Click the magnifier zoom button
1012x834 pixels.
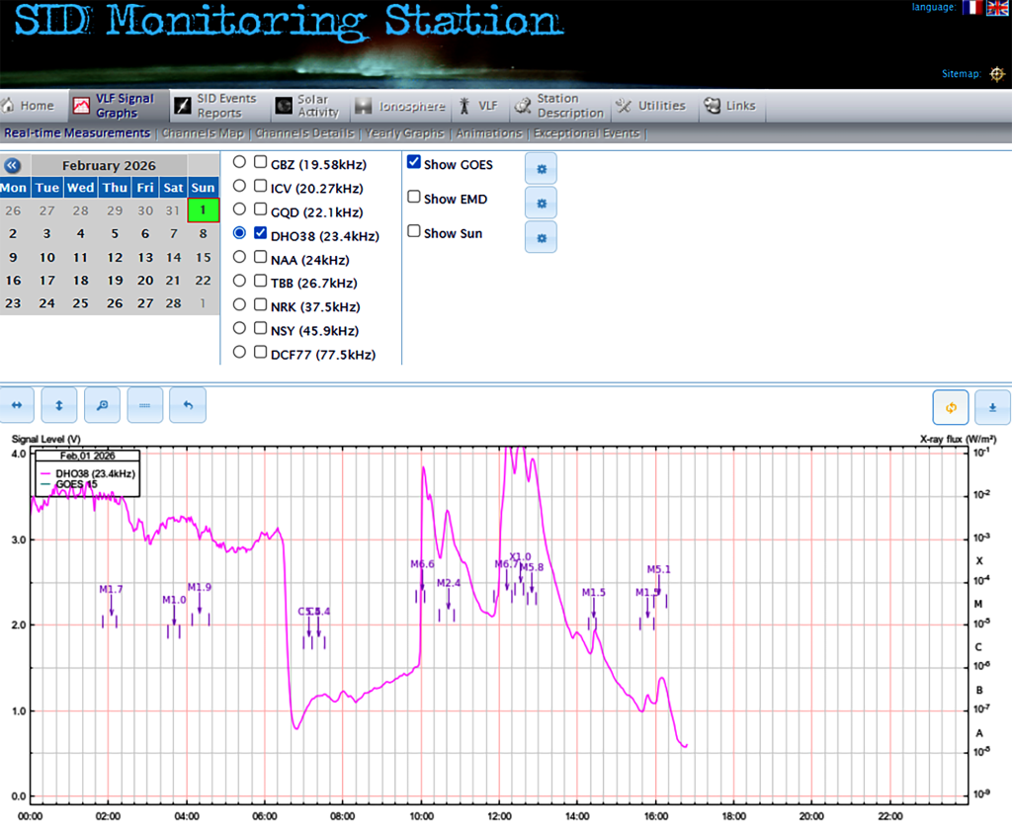[102, 405]
